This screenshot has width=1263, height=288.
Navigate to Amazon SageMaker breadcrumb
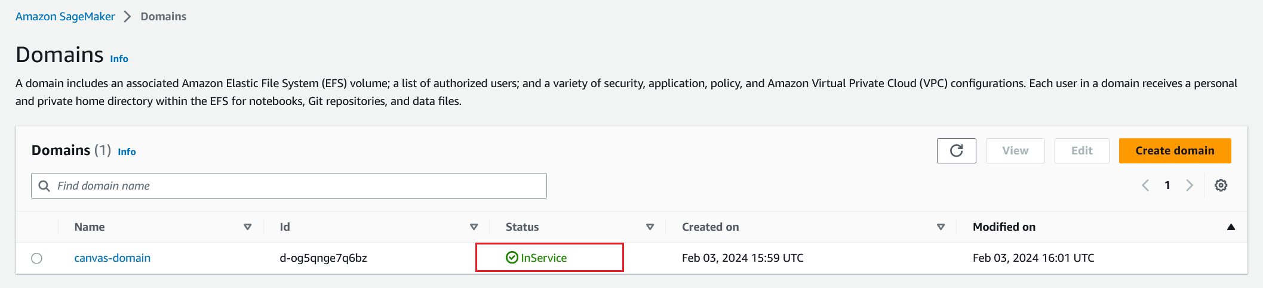(x=65, y=17)
